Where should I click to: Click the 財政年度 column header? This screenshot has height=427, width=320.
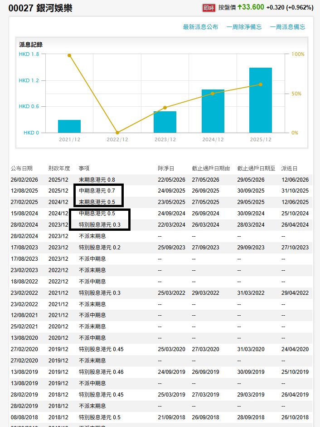click(x=59, y=169)
